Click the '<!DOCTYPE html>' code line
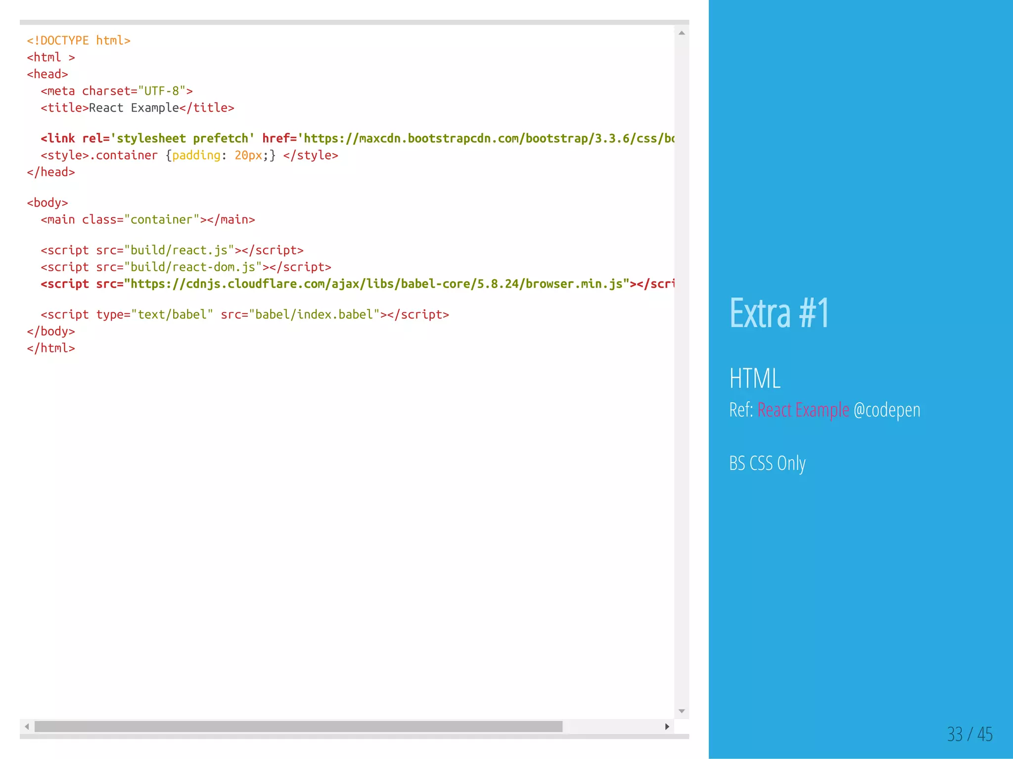 click(x=79, y=41)
